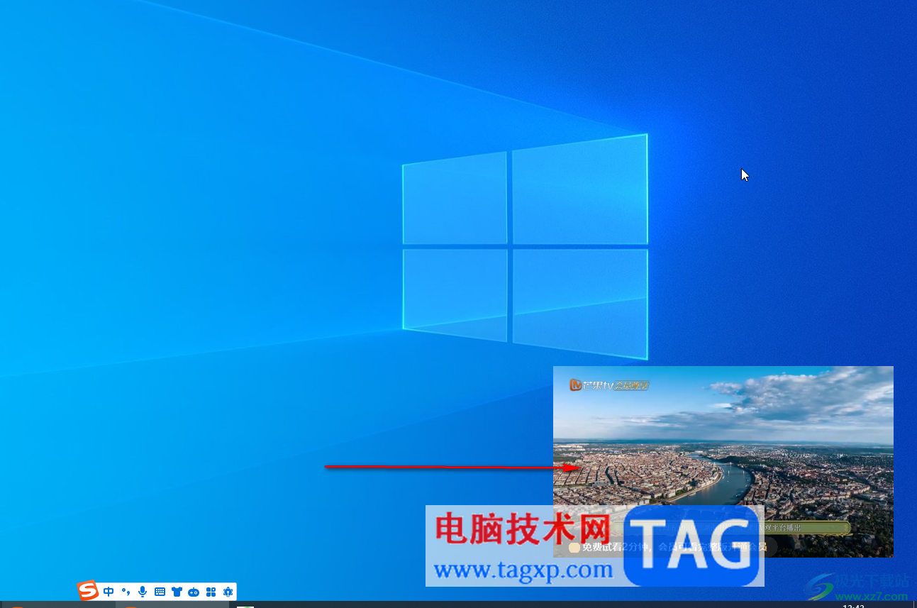Toggle the Sogou punctuation mode icon
The height and width of the screenshot is (608, 917).
click(126, 592)
